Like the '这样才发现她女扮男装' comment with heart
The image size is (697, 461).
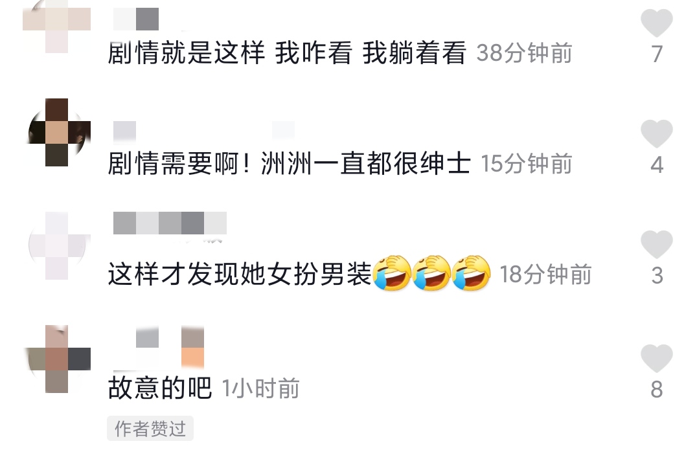[x=657, y=245]
